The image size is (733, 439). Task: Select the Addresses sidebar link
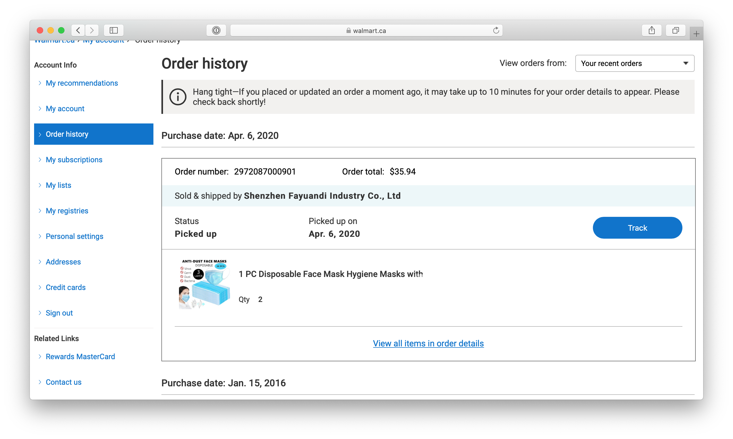coord(63,262)
